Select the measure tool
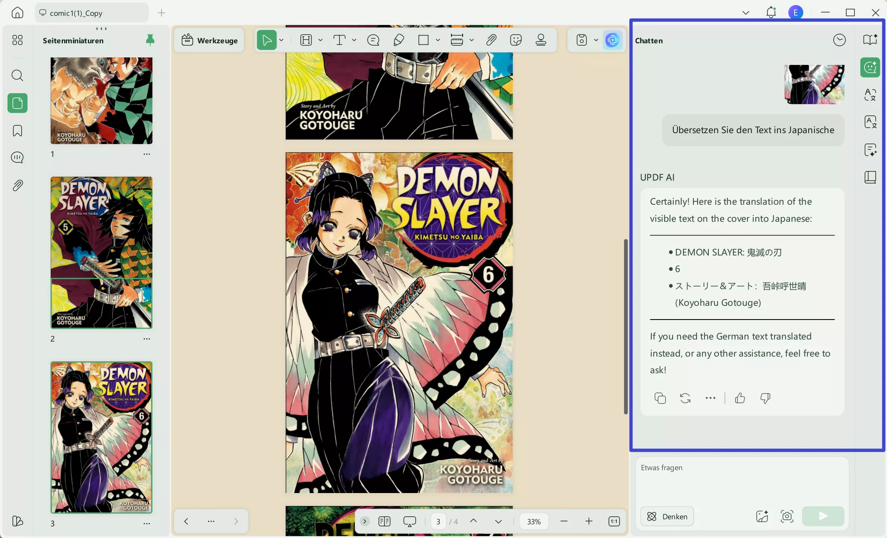This screenshot has height=538, width=887. point(457,40)
